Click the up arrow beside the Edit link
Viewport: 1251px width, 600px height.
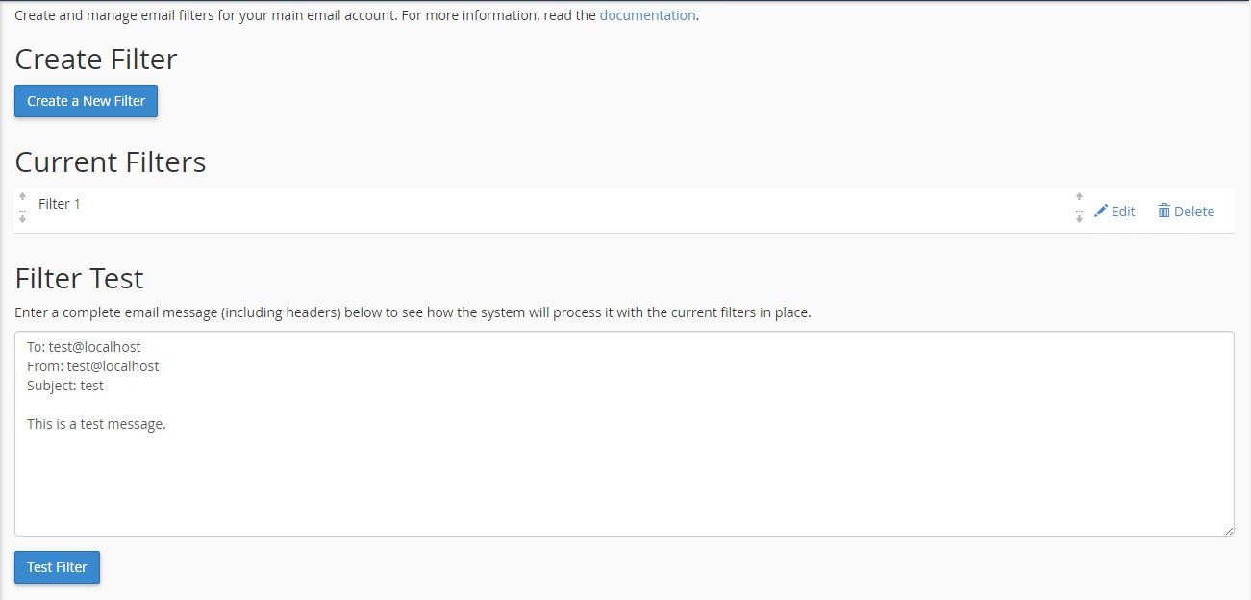point(1079,196)
